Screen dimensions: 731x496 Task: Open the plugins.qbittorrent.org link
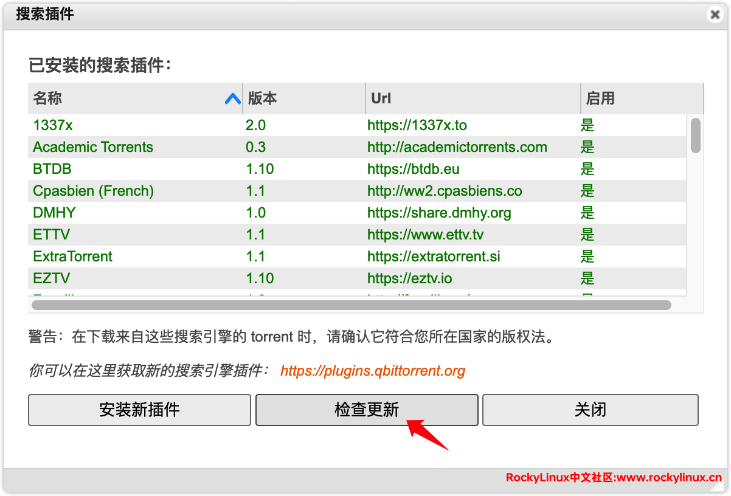pos(372,371)
